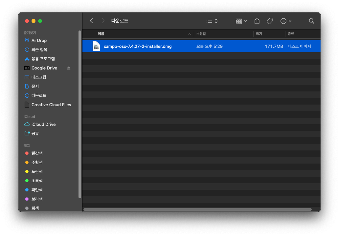Click the clock icon beside 최근 항목
The image size is (339, 236).
point(27,49)
